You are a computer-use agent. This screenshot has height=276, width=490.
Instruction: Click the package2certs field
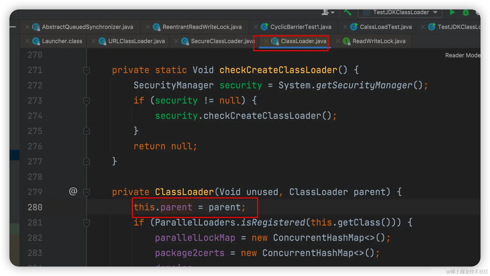(190, 253)
